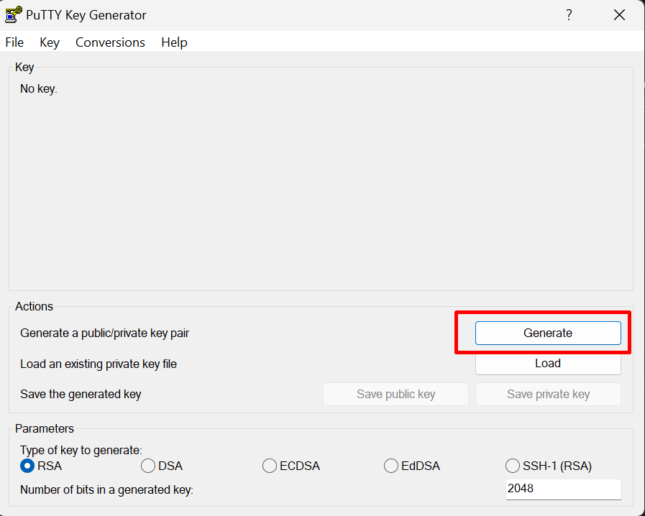Click the 'No key.' text
This screenshot has height=516, width=645.
39,89
